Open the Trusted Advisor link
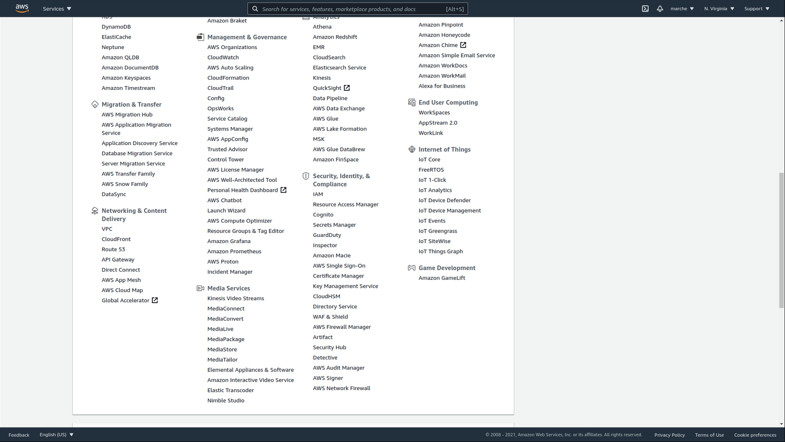Screen dimensions: 785x442 [227, 149]
